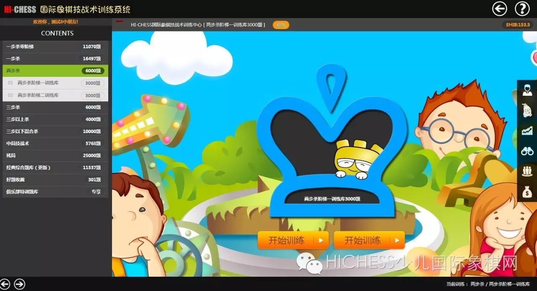Click the 专享 badge
Screen dimensions: 537x291
(x=96, y=192)
